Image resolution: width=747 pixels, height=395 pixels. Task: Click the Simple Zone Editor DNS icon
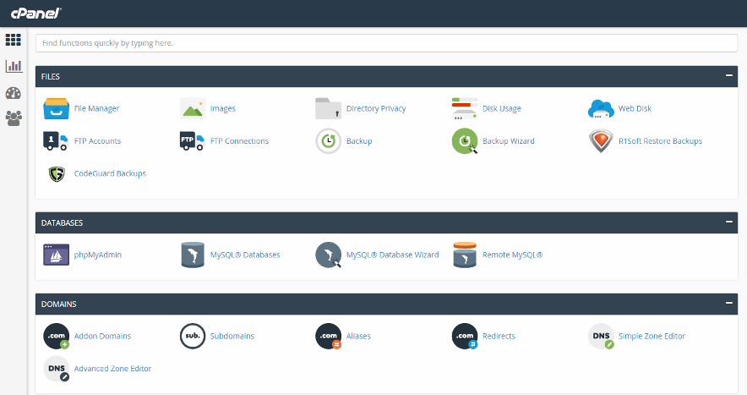601,337
